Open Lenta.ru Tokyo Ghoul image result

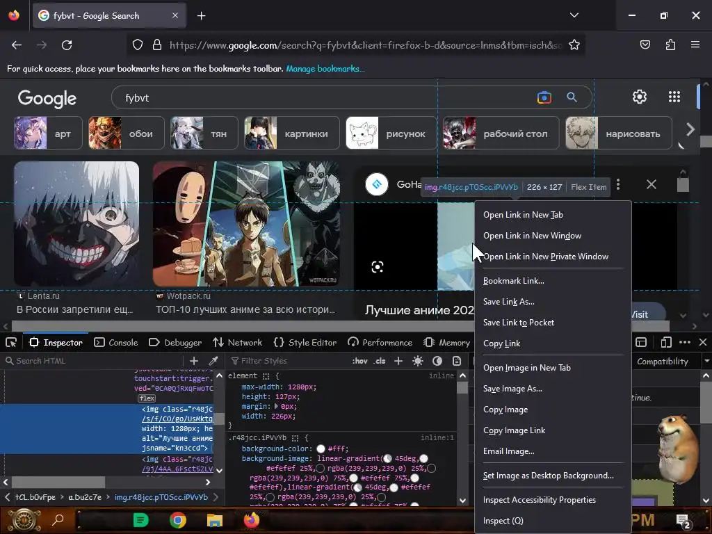(x=76, y=224)
